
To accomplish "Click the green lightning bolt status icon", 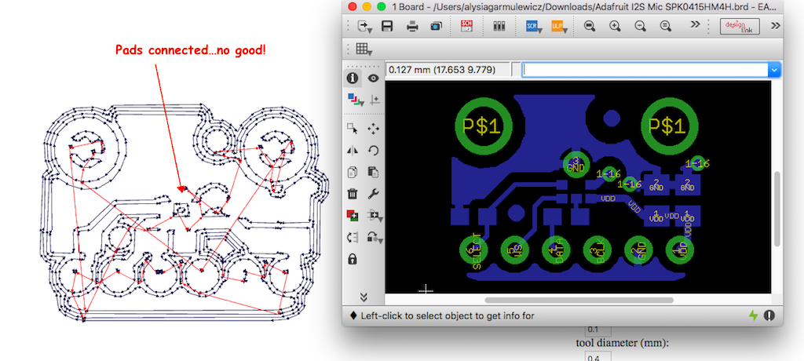I will [x=753, y=315].
